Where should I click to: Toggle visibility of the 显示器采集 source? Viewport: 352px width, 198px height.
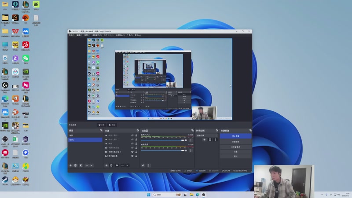132,156
